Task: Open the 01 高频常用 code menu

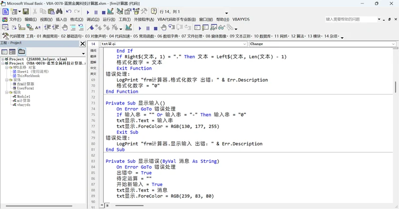Action: point(47,36)
